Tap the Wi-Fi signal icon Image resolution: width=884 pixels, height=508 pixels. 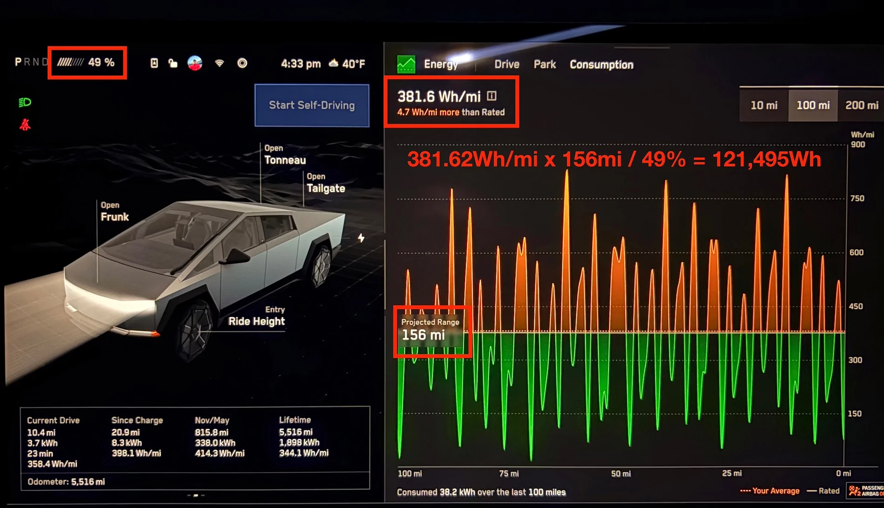220,63
